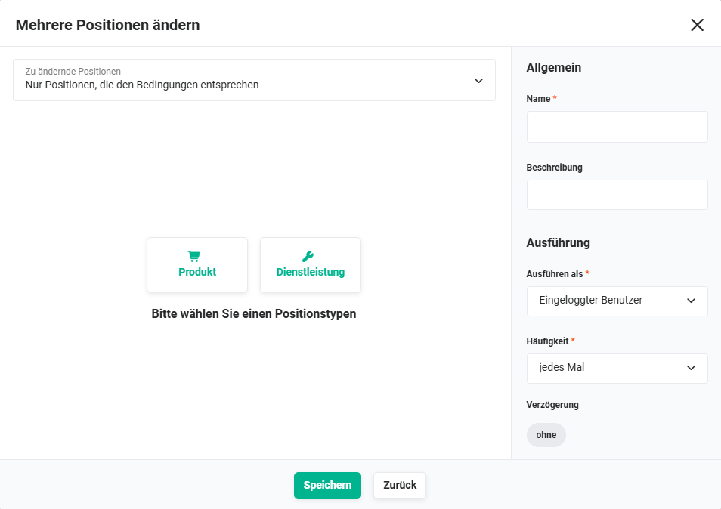Choose the Dienstleistung position type card
The image size is (721, 509).
pyautogui.click(x=311, y=265)
